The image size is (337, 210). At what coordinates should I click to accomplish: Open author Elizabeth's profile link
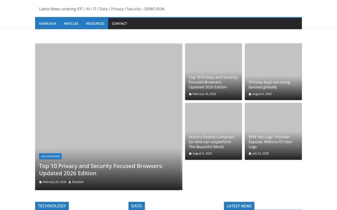78,182
